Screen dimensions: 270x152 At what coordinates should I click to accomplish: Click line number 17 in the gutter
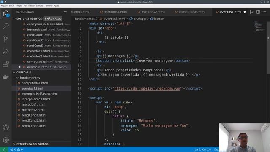click(80, 98)
